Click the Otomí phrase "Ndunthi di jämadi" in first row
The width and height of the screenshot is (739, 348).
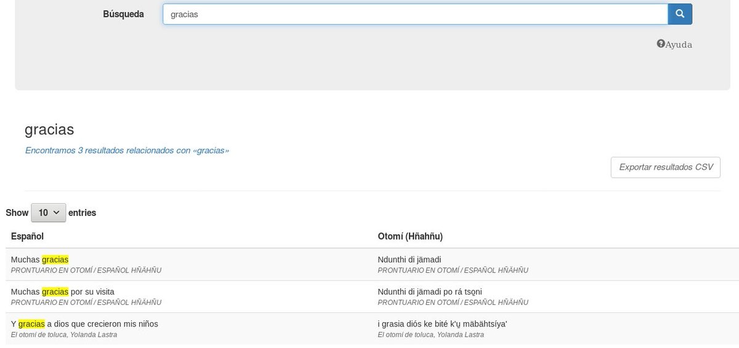coord(410,259)
